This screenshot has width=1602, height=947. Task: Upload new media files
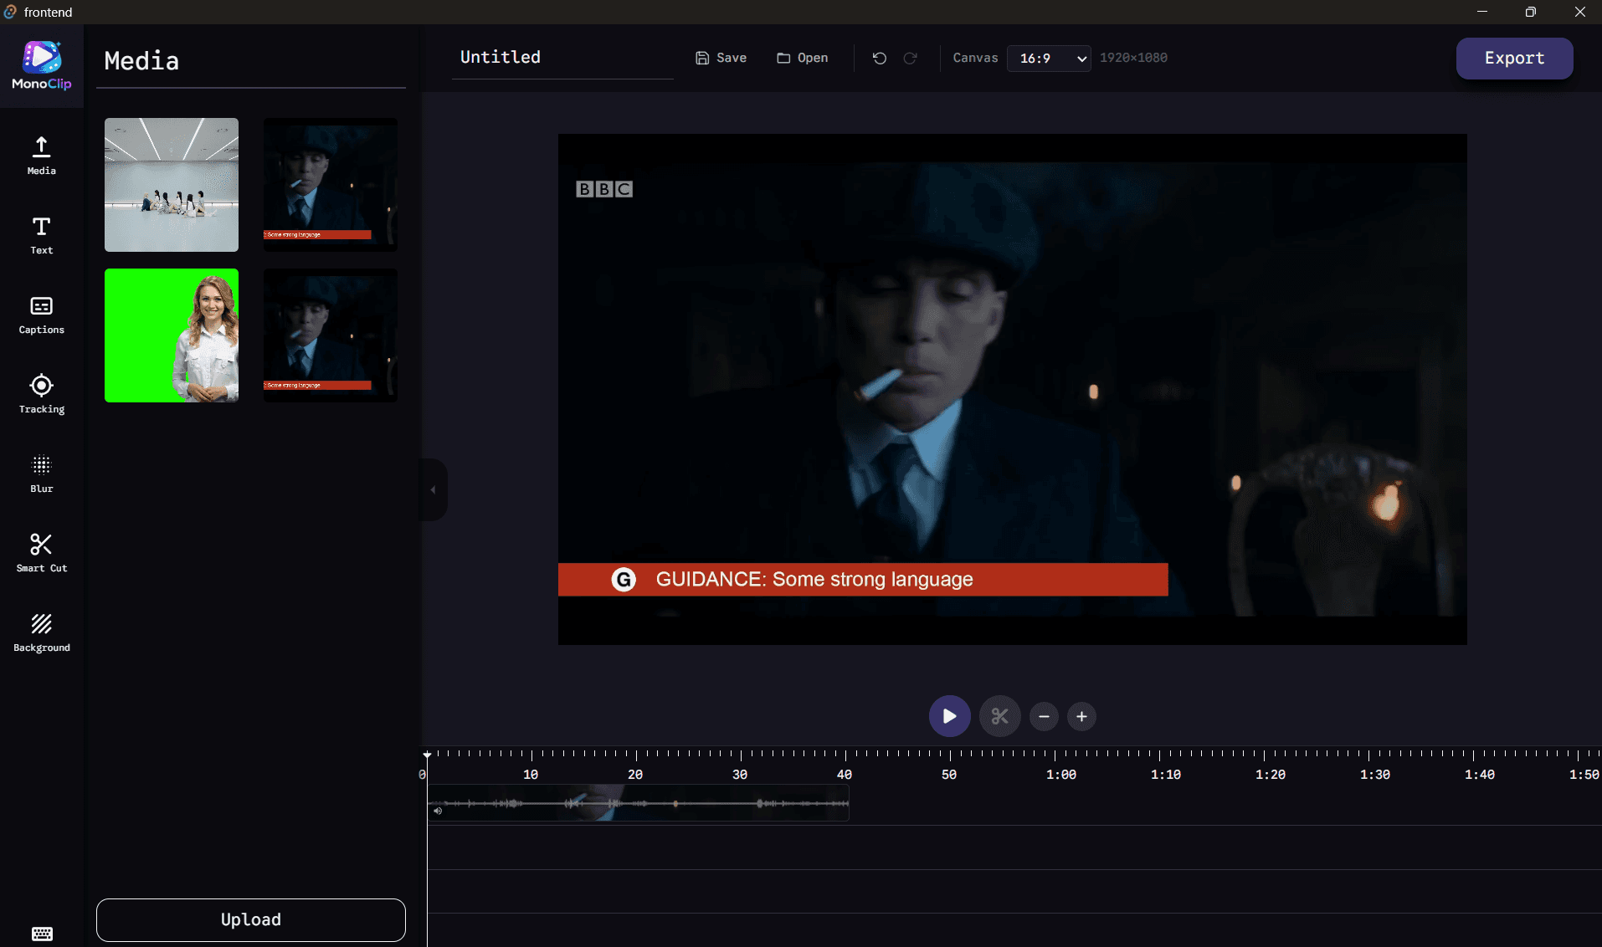click(251, 919)
